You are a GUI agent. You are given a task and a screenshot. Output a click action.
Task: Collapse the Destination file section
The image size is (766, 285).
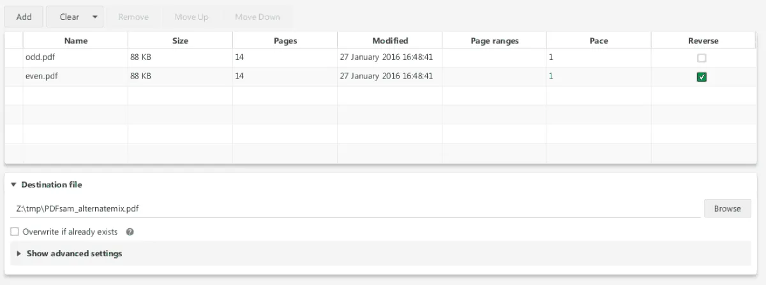(14, 185)
